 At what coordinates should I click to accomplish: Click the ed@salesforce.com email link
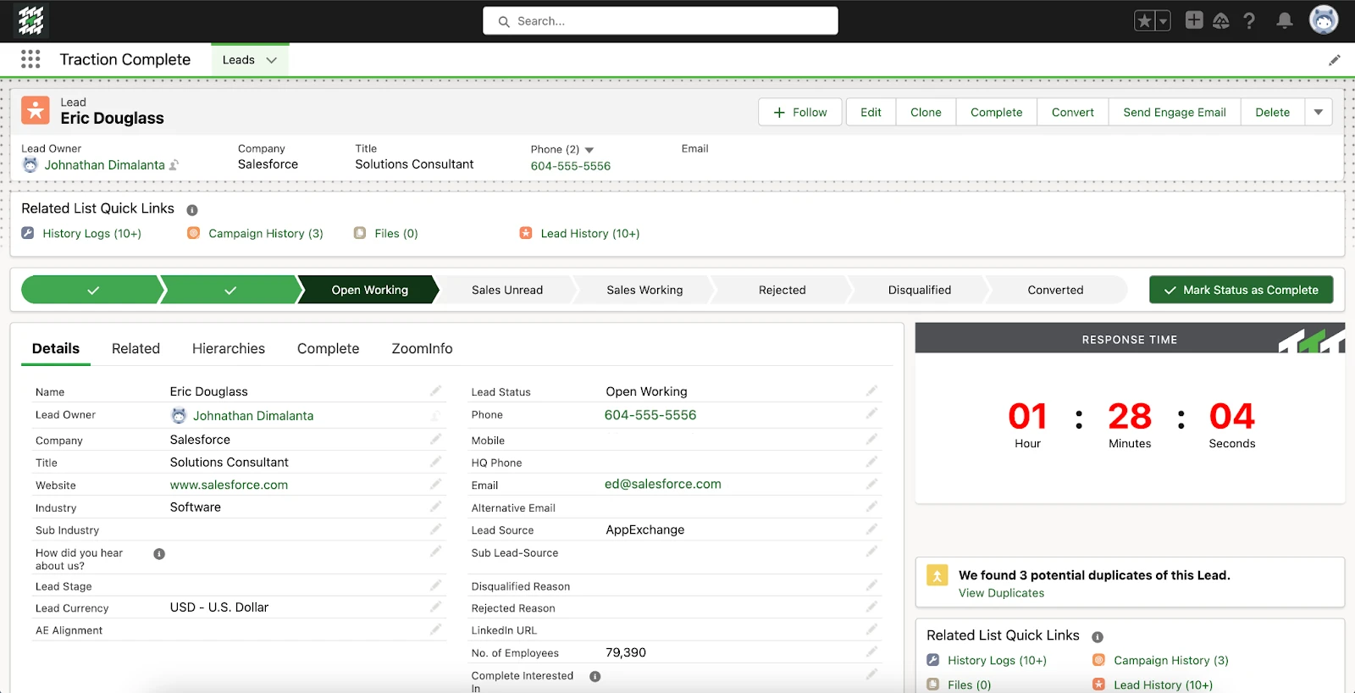coord(663,484)
